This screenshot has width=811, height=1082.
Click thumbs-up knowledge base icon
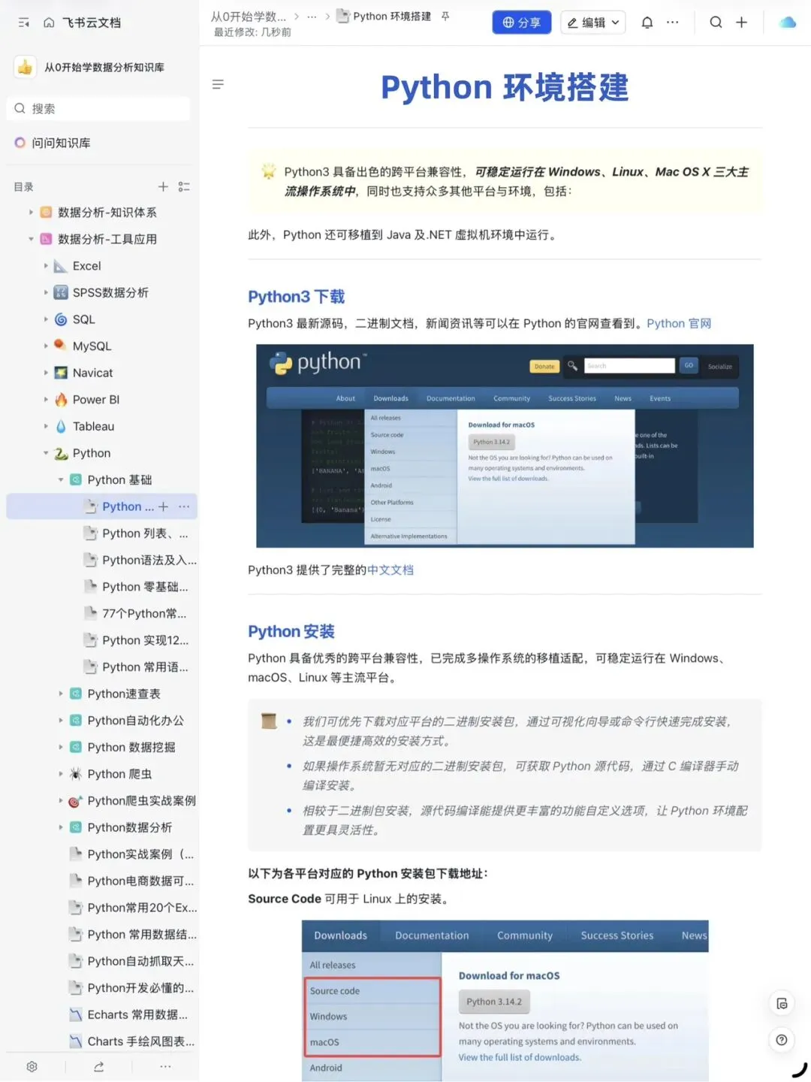[x=25, y=67]
